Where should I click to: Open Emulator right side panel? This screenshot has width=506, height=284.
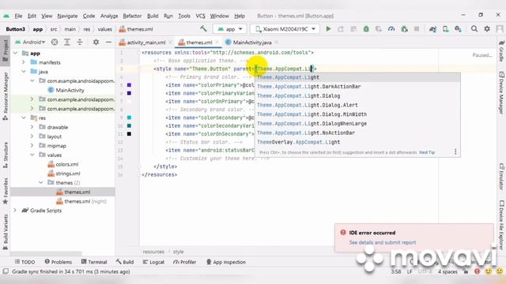[x=501, y=177]
